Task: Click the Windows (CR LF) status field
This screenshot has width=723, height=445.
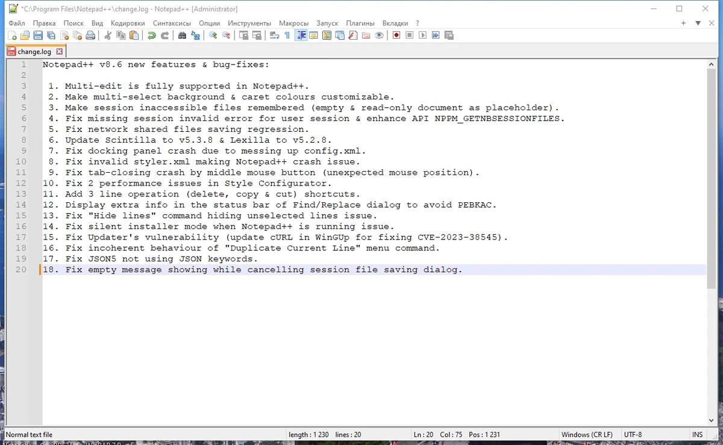Action: [x=588, y=435]
